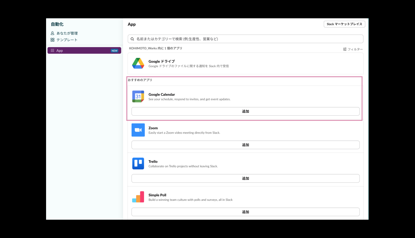Click the App page heading

pos(132,24)
